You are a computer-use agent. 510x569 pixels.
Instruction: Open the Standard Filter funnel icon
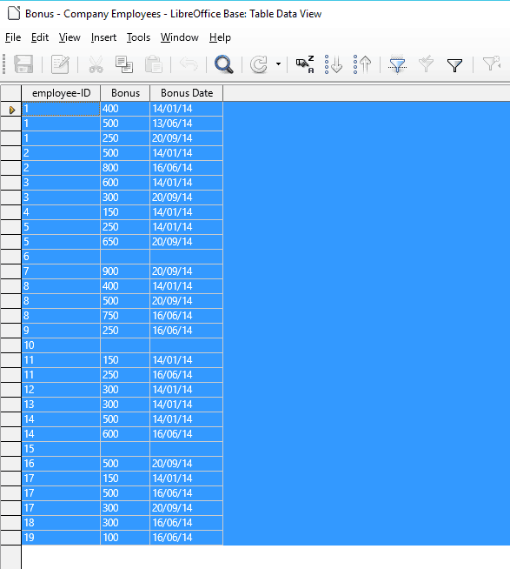tap(454, 65)
